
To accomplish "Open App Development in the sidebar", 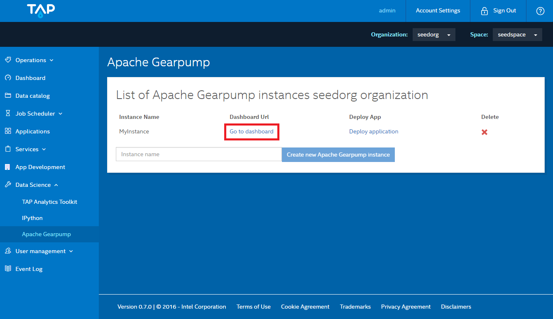I will click(40, 167).
